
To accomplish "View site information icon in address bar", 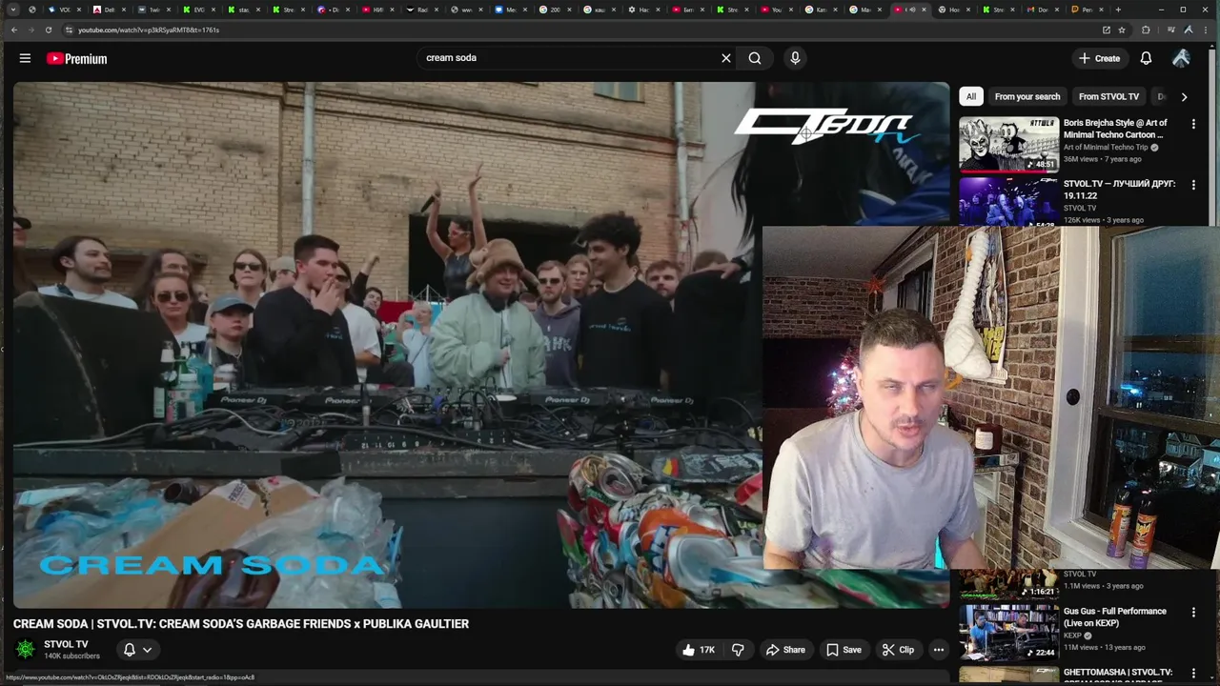I will pos(69,30).
